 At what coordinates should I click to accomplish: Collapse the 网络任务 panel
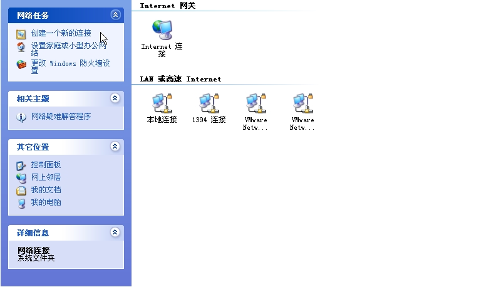tap(115, 15)
